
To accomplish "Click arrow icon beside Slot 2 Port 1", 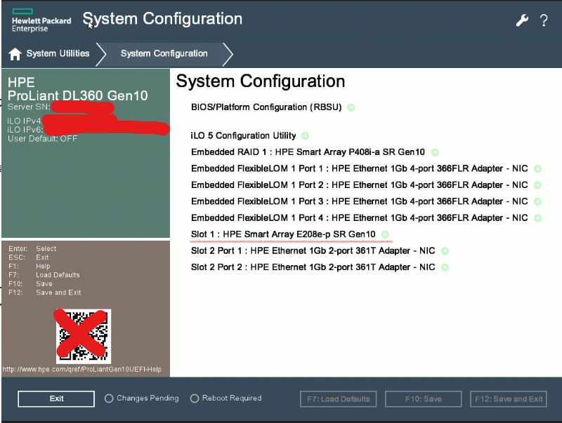I will coord(445,251).
